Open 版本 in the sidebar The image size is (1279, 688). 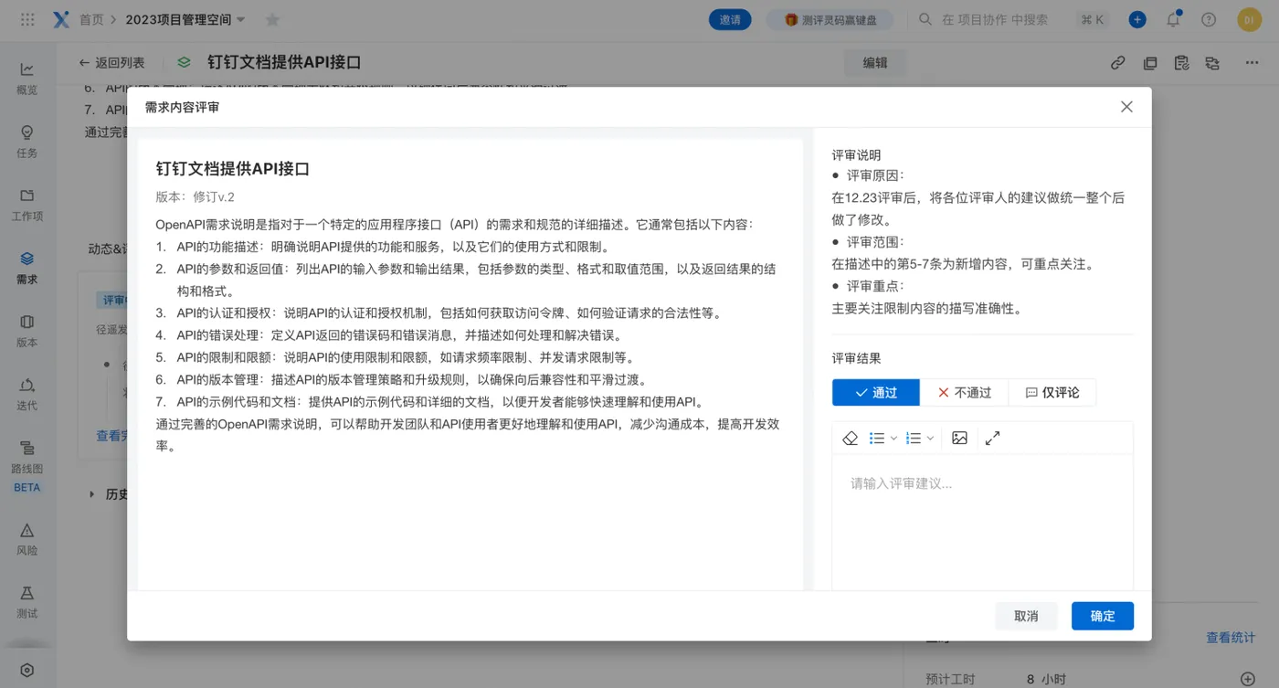tap(27, 331)
